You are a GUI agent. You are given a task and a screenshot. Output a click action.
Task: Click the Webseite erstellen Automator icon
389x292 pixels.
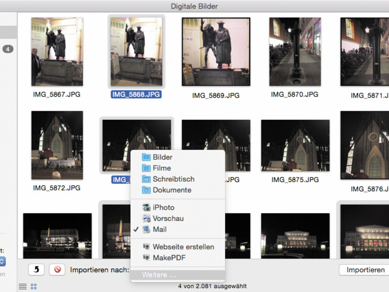point(146,247)
